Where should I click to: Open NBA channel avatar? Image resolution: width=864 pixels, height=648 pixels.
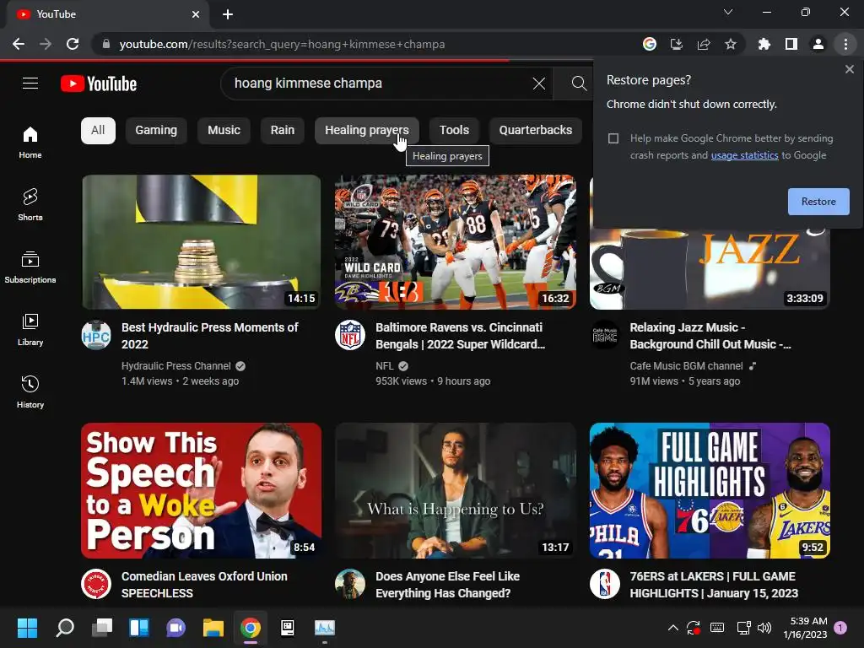click(x=605, y=584)
